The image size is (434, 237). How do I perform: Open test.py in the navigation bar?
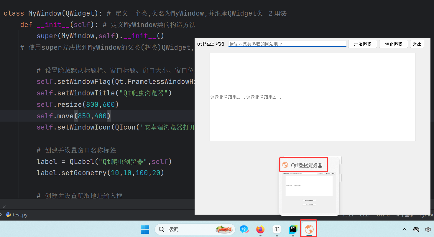20,215
